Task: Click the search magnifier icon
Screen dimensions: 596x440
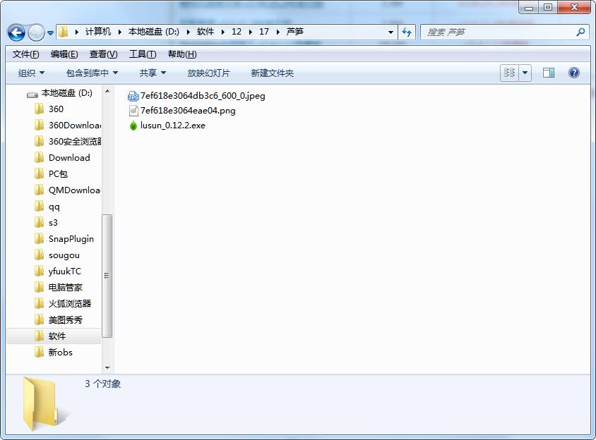Action: 580,32
